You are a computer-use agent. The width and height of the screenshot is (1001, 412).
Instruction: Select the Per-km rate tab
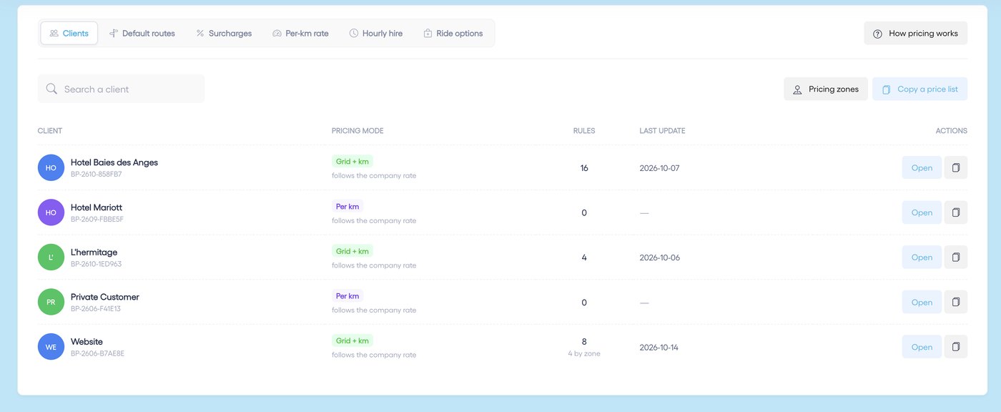300,33
